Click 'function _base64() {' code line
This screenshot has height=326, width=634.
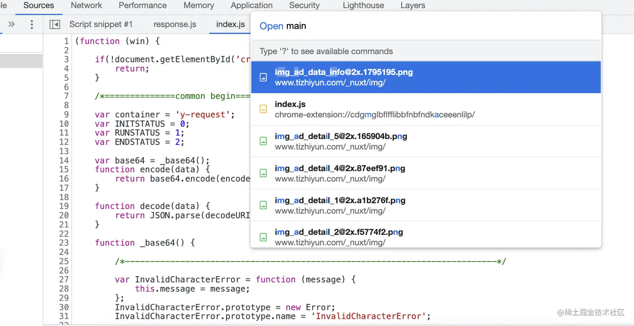click(x=145, y=243)
